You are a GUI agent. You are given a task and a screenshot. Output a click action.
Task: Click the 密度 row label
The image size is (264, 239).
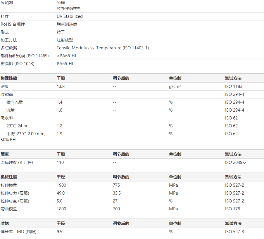click(5, 86)
